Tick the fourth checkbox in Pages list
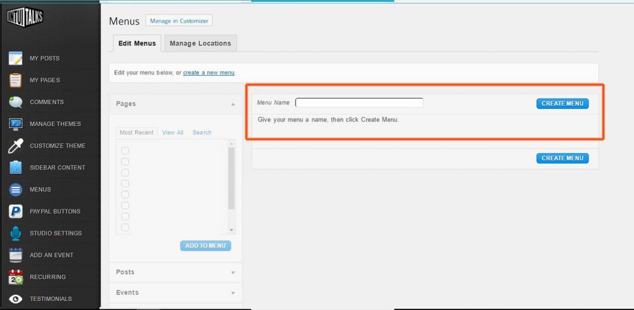 point(125,184)
